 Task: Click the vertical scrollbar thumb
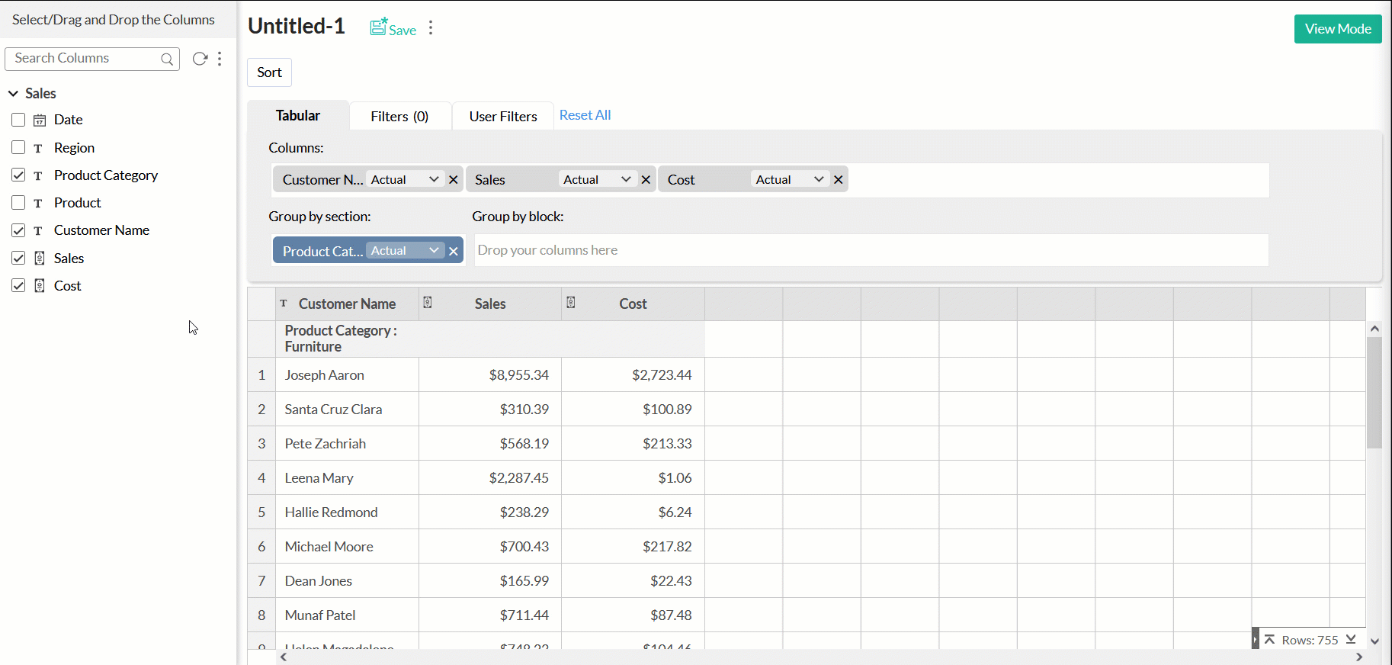tap(1374, 393)
